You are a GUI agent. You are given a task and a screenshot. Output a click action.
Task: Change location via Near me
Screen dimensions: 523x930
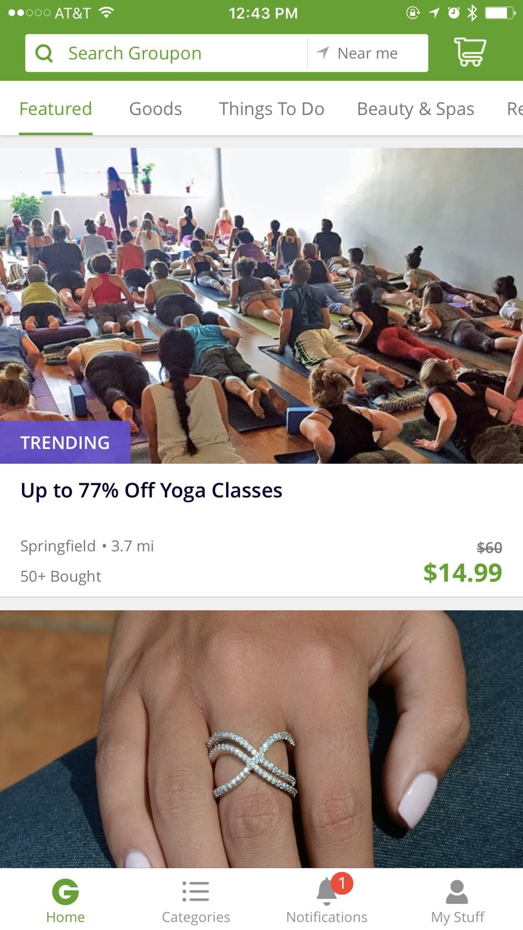[x=368, y=53]
